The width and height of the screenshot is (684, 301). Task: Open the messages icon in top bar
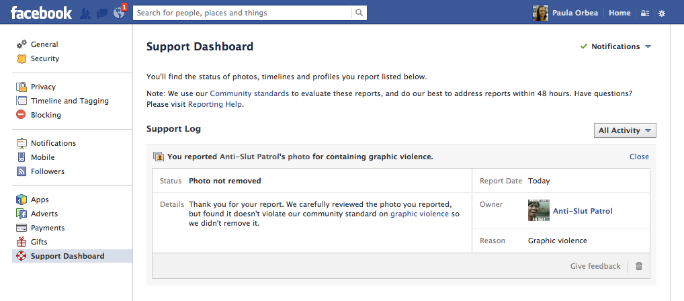pos(102,13)
